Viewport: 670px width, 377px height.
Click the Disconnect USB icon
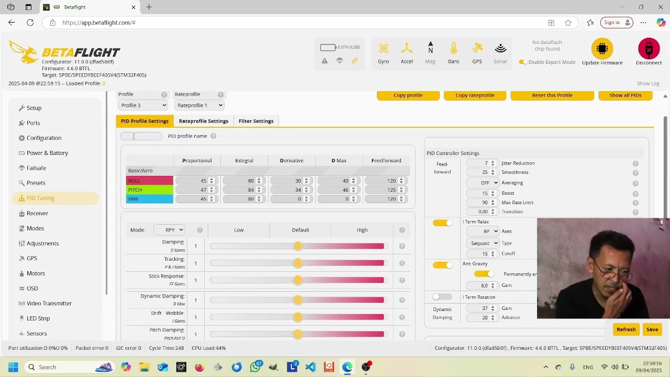pos(649,49)
